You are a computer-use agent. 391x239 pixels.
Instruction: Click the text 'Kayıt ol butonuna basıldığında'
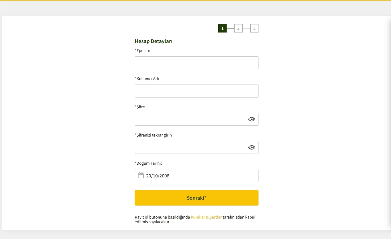[162, 217]
